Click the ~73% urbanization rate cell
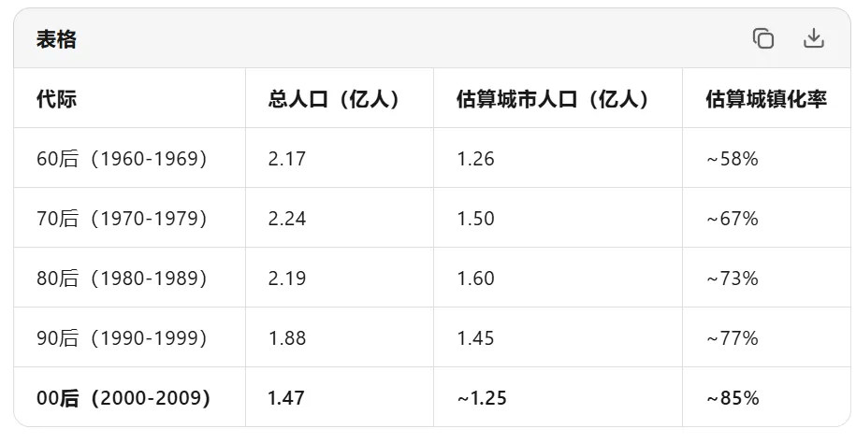The image size is (856, 443). click(x=733, y=279)
